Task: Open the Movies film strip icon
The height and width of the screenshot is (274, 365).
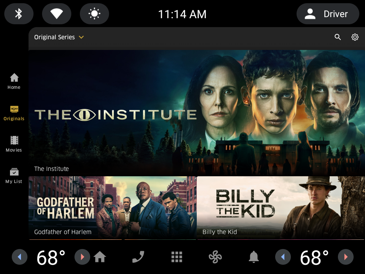Action: [14, 144]
